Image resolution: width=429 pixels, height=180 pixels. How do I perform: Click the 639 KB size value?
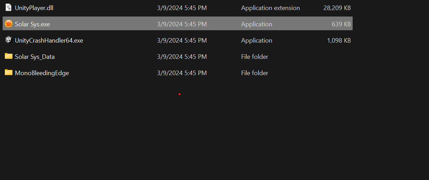coord(341,24)
